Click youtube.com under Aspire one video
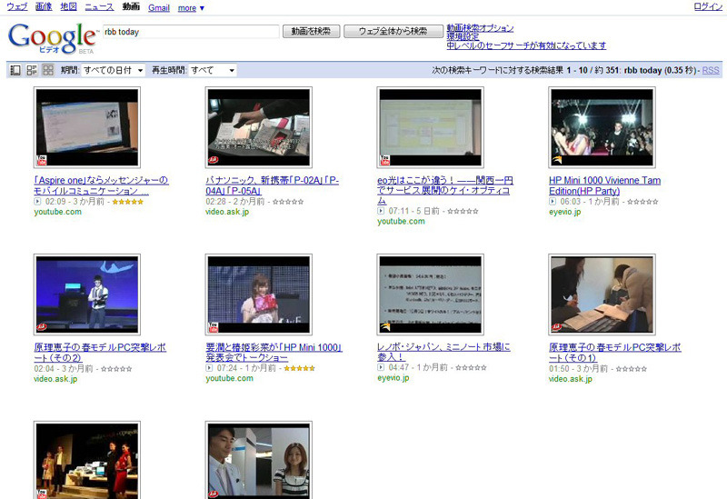 coord(57,212)
